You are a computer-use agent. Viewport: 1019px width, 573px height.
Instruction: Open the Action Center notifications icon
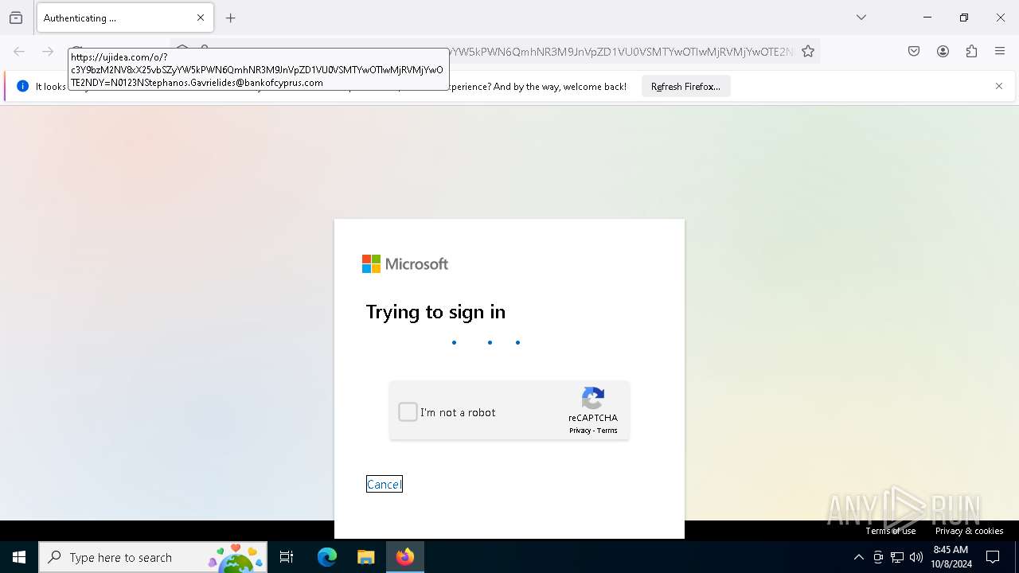click(993, 557)
